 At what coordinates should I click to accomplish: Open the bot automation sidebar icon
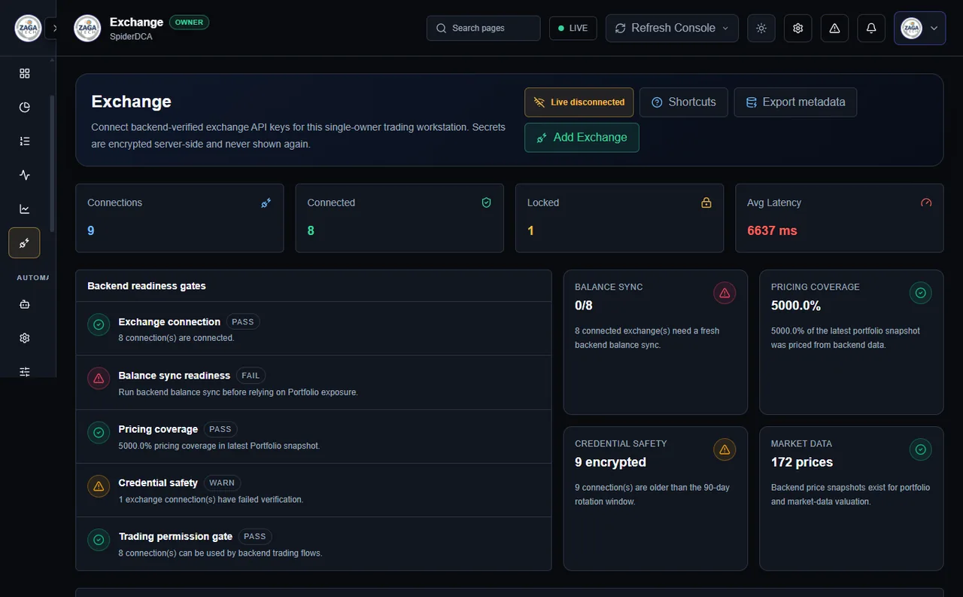point(25,305)
